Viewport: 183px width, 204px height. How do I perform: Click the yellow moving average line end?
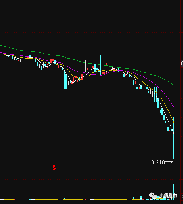[x=174, y=122]
